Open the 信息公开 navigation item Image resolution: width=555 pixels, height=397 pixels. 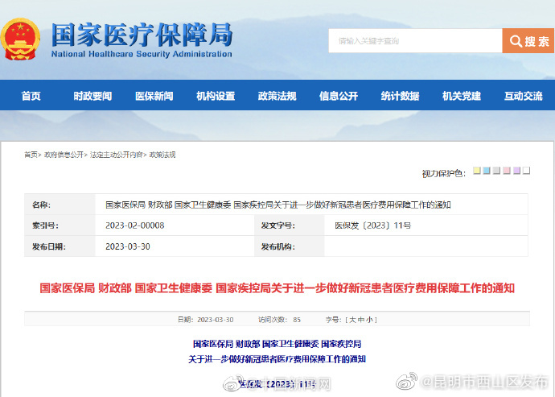coord(339,96)
